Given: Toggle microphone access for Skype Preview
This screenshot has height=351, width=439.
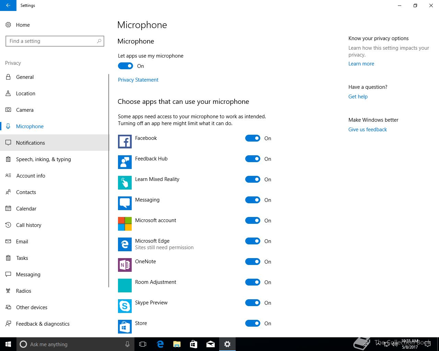Looking at the screenshot, I should 253,303.
